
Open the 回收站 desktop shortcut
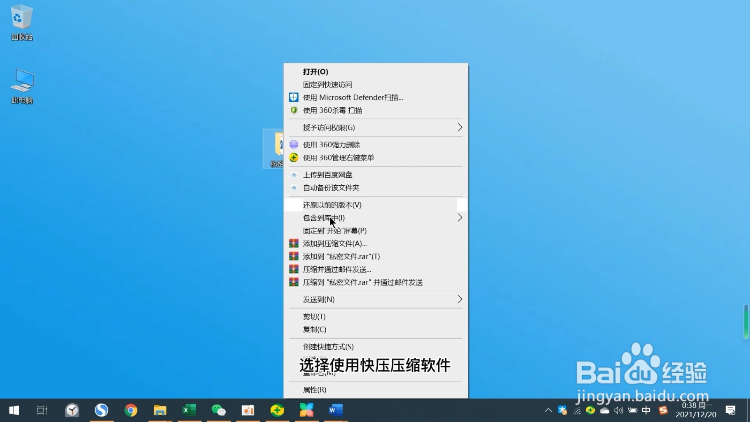point(21,19)
